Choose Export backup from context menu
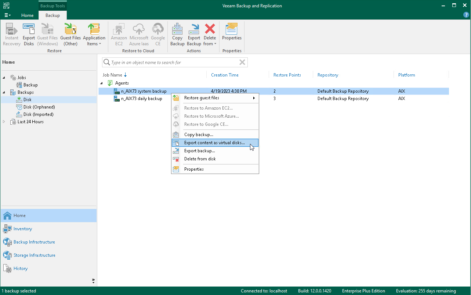Screen dimensions: 471x295 (x=215, y=151)
